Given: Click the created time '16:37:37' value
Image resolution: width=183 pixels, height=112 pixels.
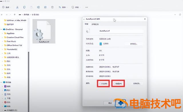Looking at the screenshot, I should click(x=116, y=67).
